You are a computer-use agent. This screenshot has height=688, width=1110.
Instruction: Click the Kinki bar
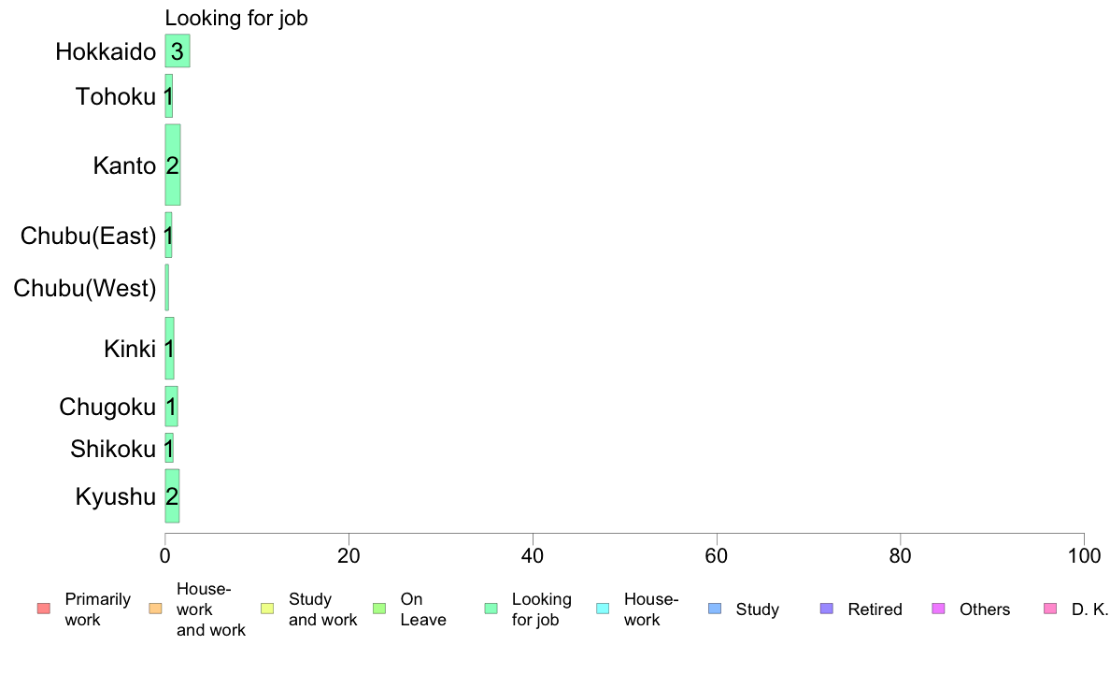tap(169, 348)
